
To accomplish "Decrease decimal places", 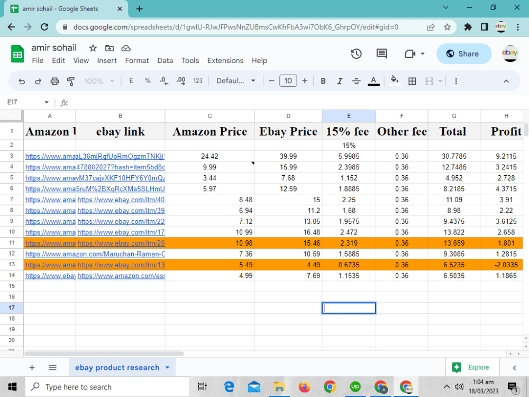I will point(164,81).
